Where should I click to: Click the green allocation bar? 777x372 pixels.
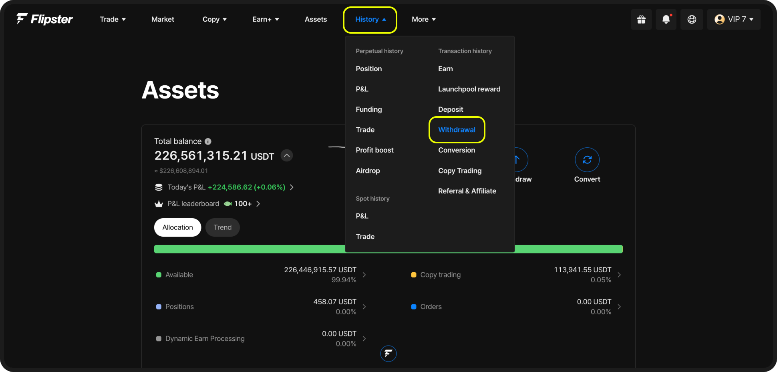pyautogui.click(x=388, y=249)
